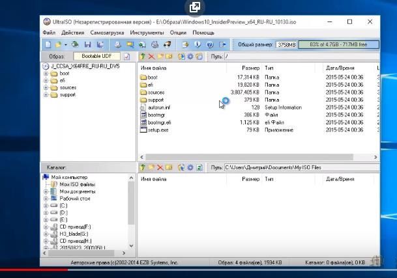Click the boot info icon beside Bootable UDF
This screenshot has width=397, height=278.
click(127, 57)
